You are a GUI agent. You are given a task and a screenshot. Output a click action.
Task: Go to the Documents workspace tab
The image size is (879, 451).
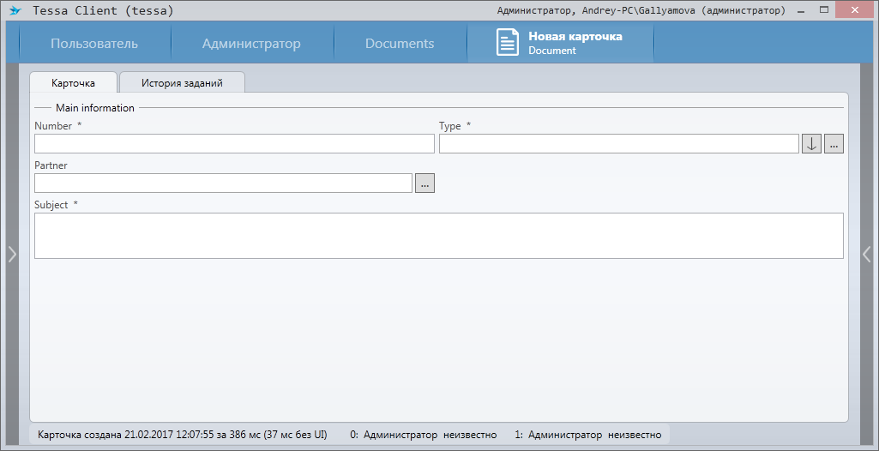point(400,44)
